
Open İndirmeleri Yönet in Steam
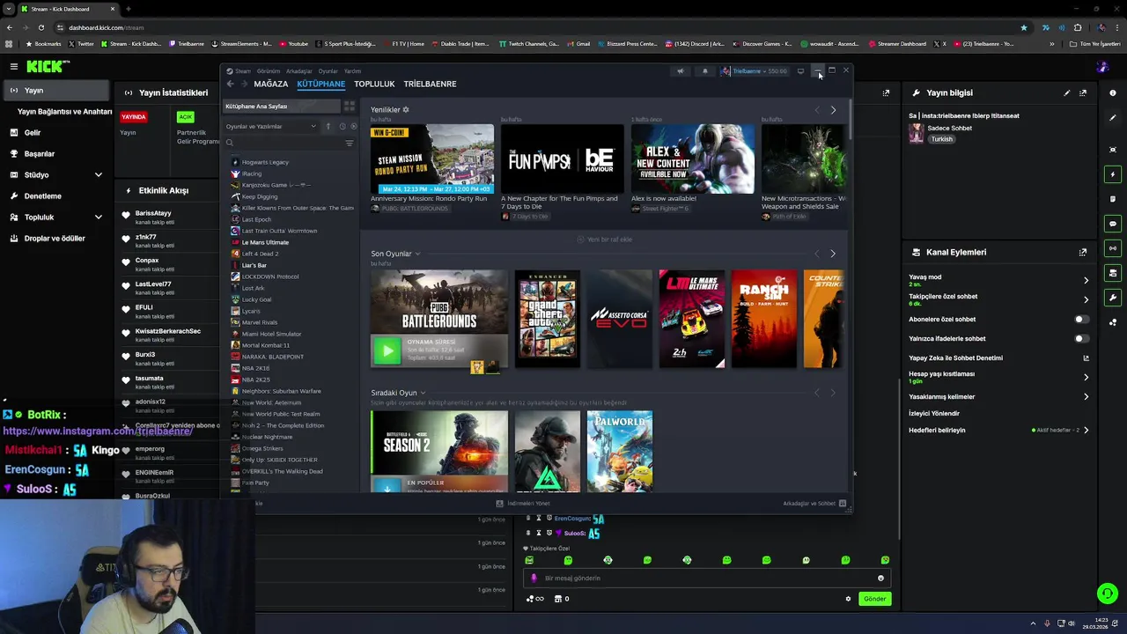523,504
